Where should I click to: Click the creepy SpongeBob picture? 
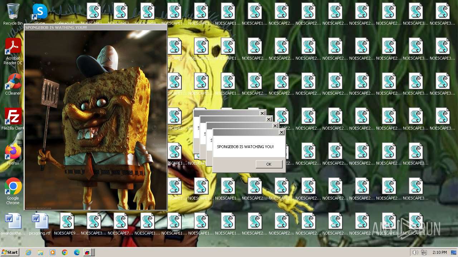96,120
